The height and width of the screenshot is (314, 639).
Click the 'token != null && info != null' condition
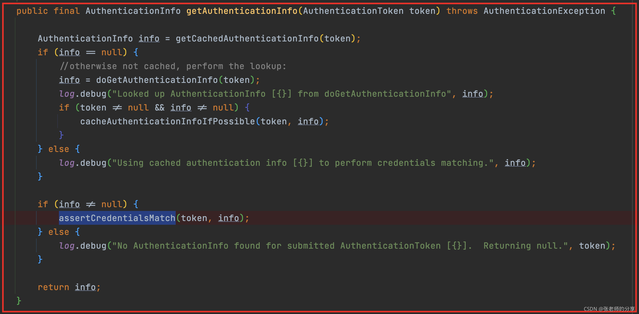click(x=157, y=108)
